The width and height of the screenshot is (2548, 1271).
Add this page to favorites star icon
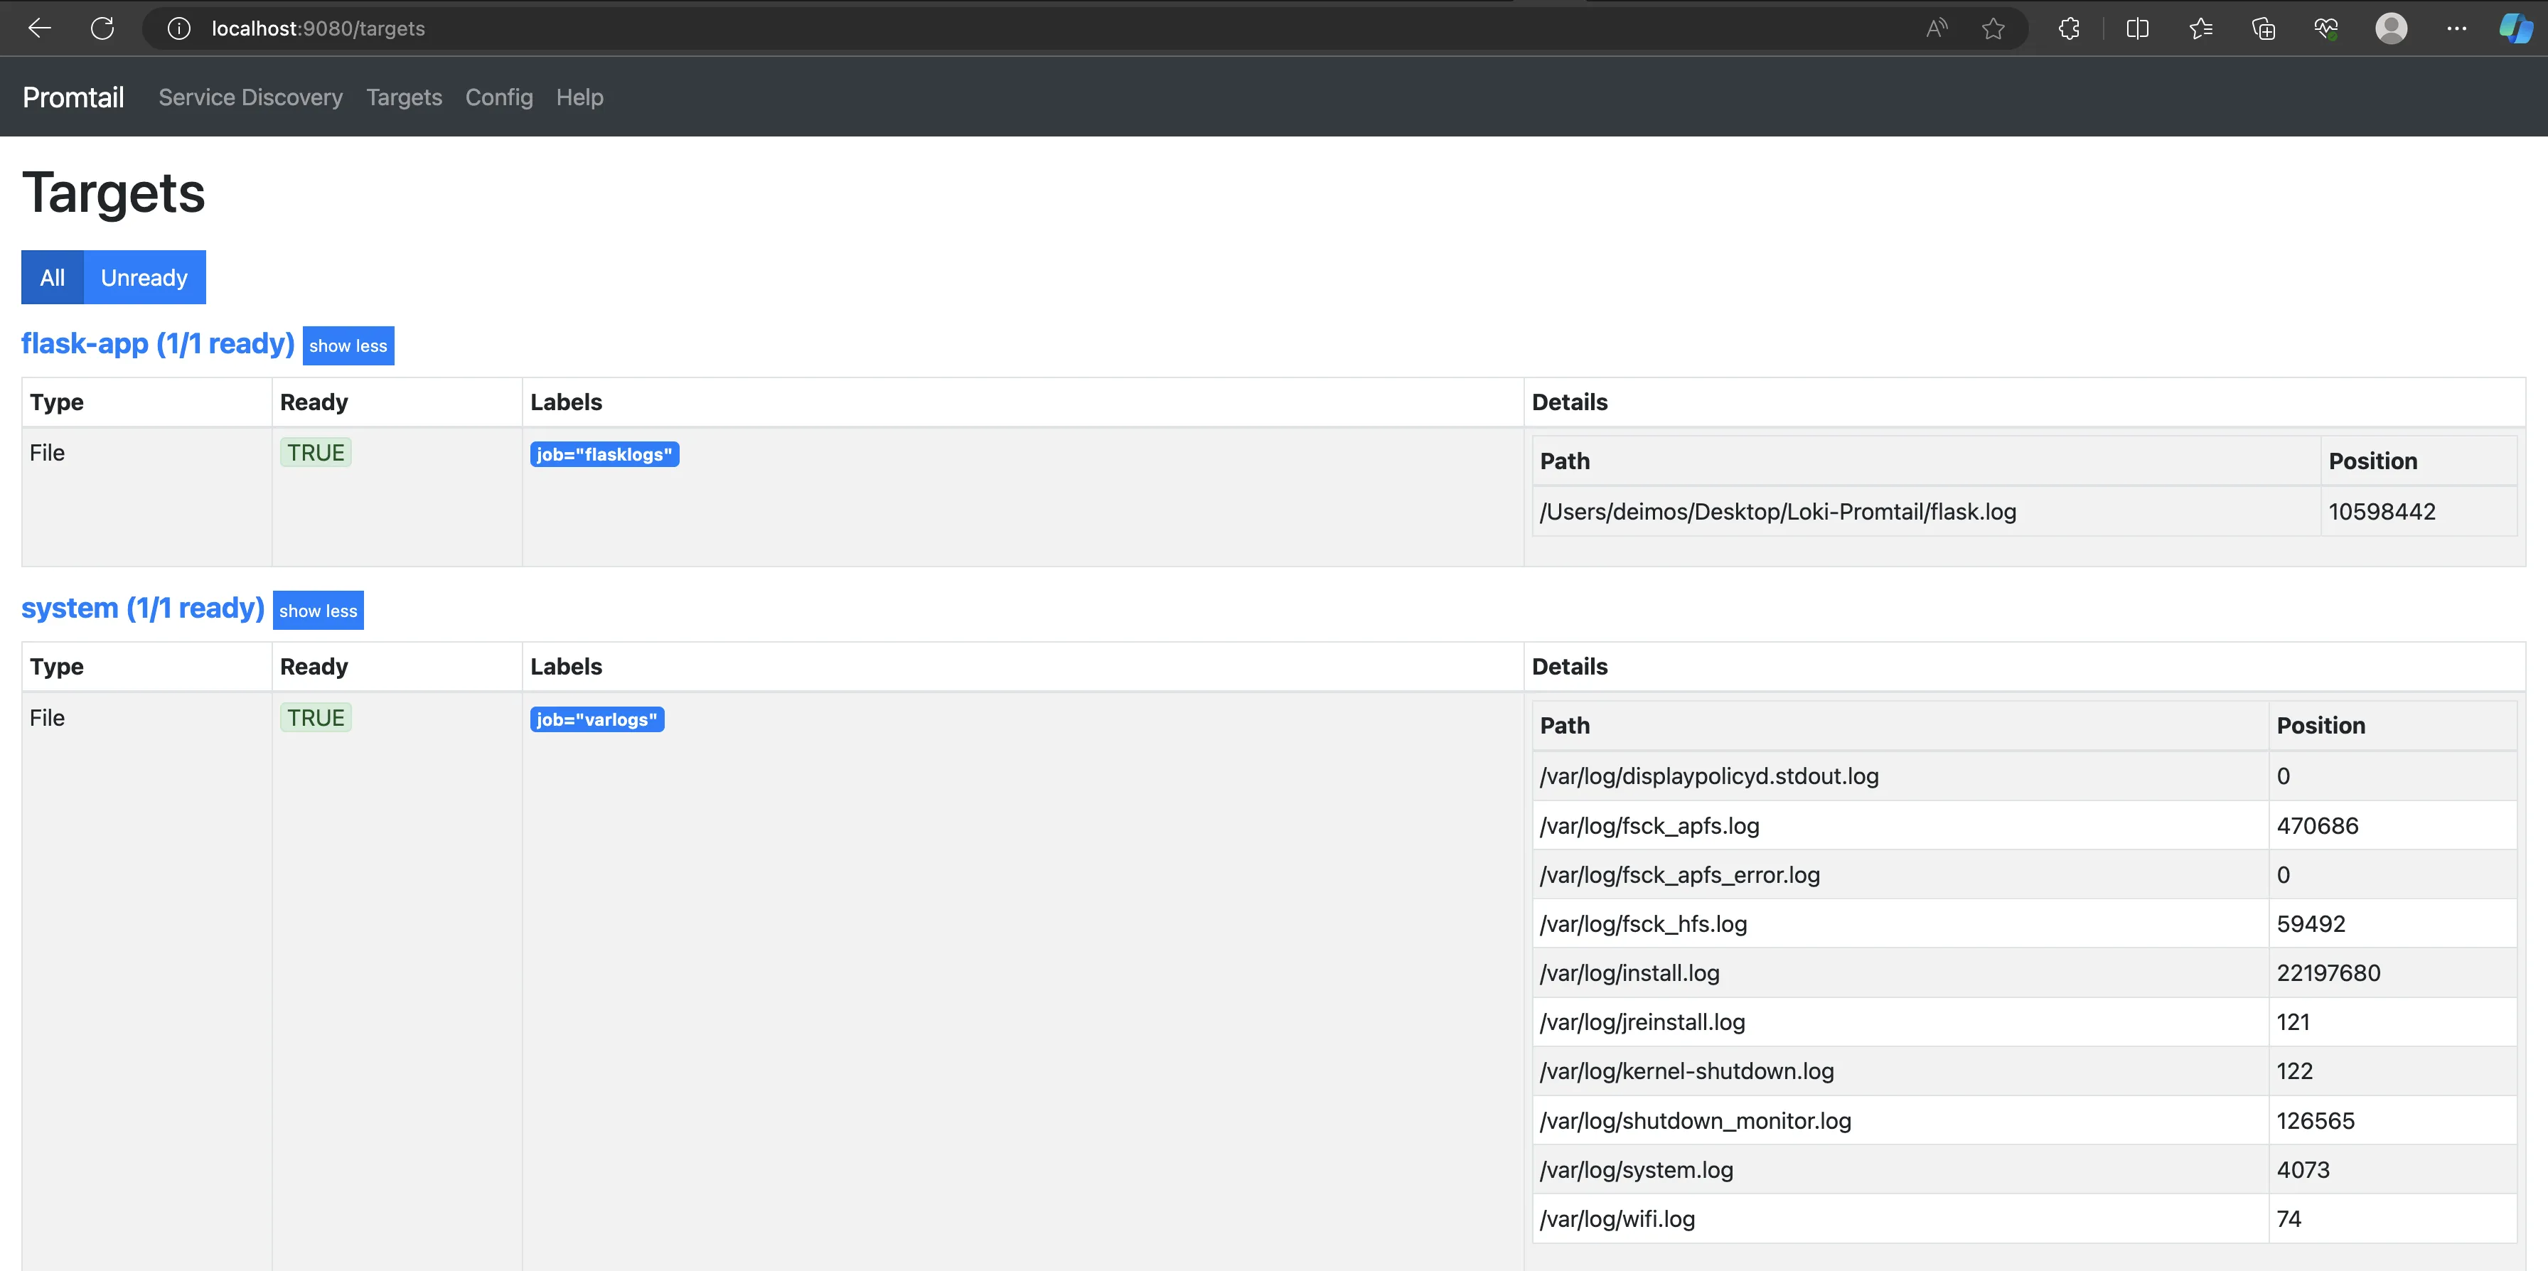[x=1993, y=28]
